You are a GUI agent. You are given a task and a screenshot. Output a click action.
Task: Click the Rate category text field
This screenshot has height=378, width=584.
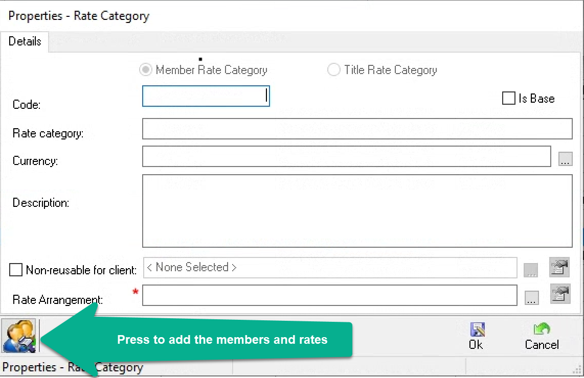tap(357, 129)
